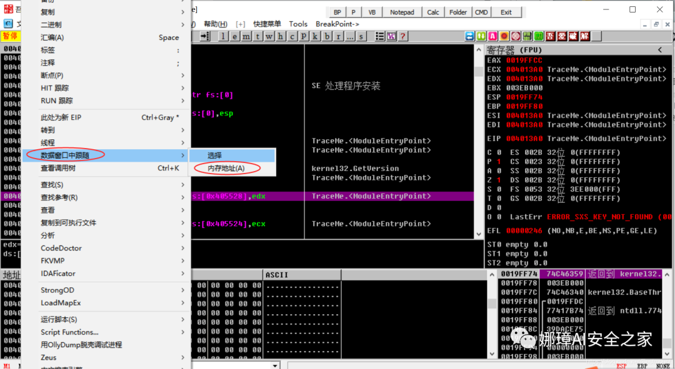Expand the HIT 跟踪 submenu

pyautogui.click(x=183, y=88)
